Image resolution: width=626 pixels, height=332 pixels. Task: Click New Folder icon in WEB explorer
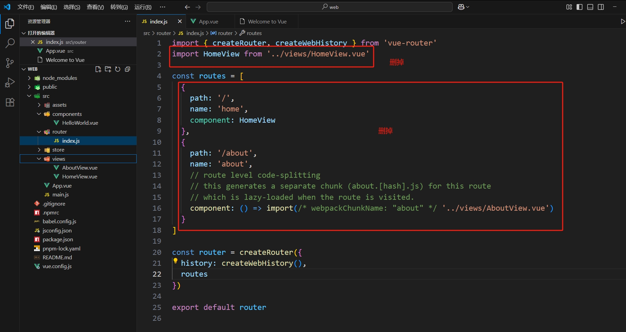click(x=108, y=69)
